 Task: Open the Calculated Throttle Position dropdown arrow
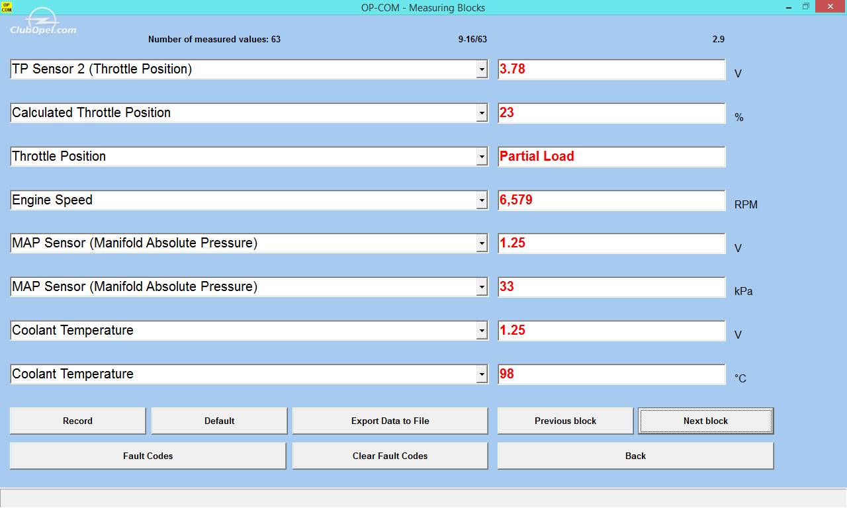[482, 113]
